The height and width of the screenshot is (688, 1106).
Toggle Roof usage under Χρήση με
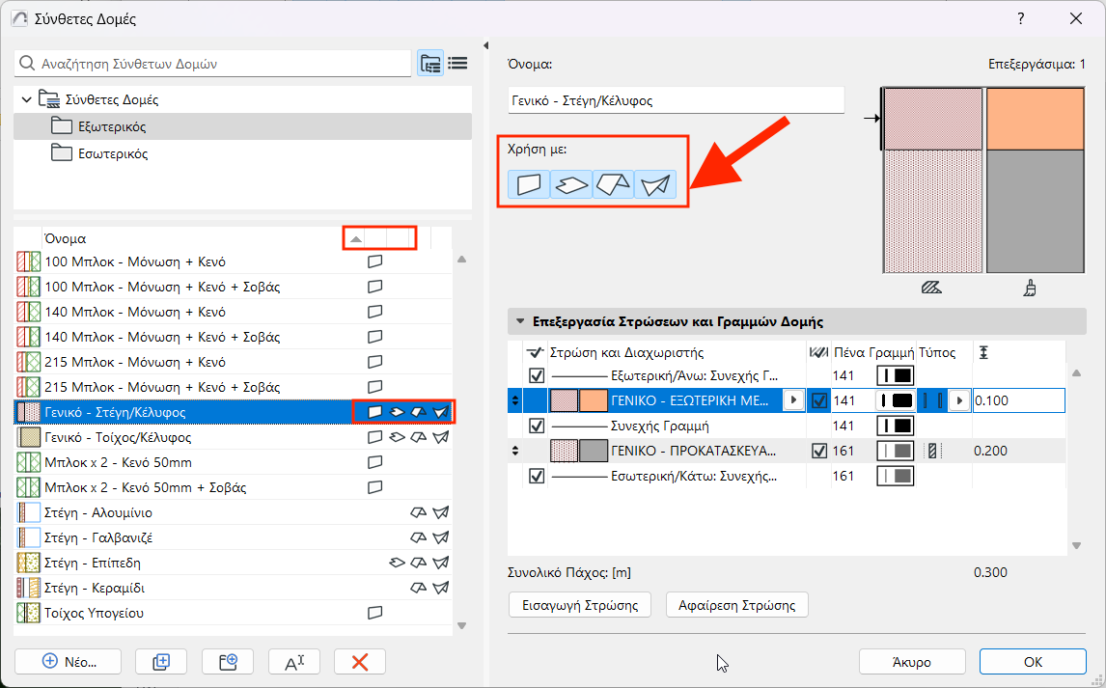[x=614, y=184]
